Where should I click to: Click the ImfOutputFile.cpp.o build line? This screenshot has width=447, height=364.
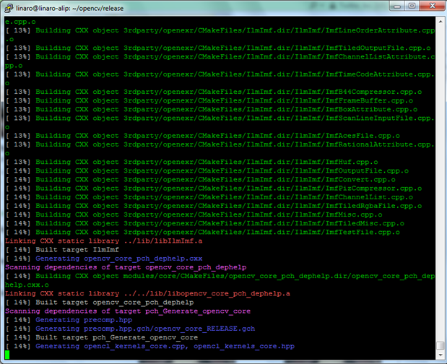207,171
